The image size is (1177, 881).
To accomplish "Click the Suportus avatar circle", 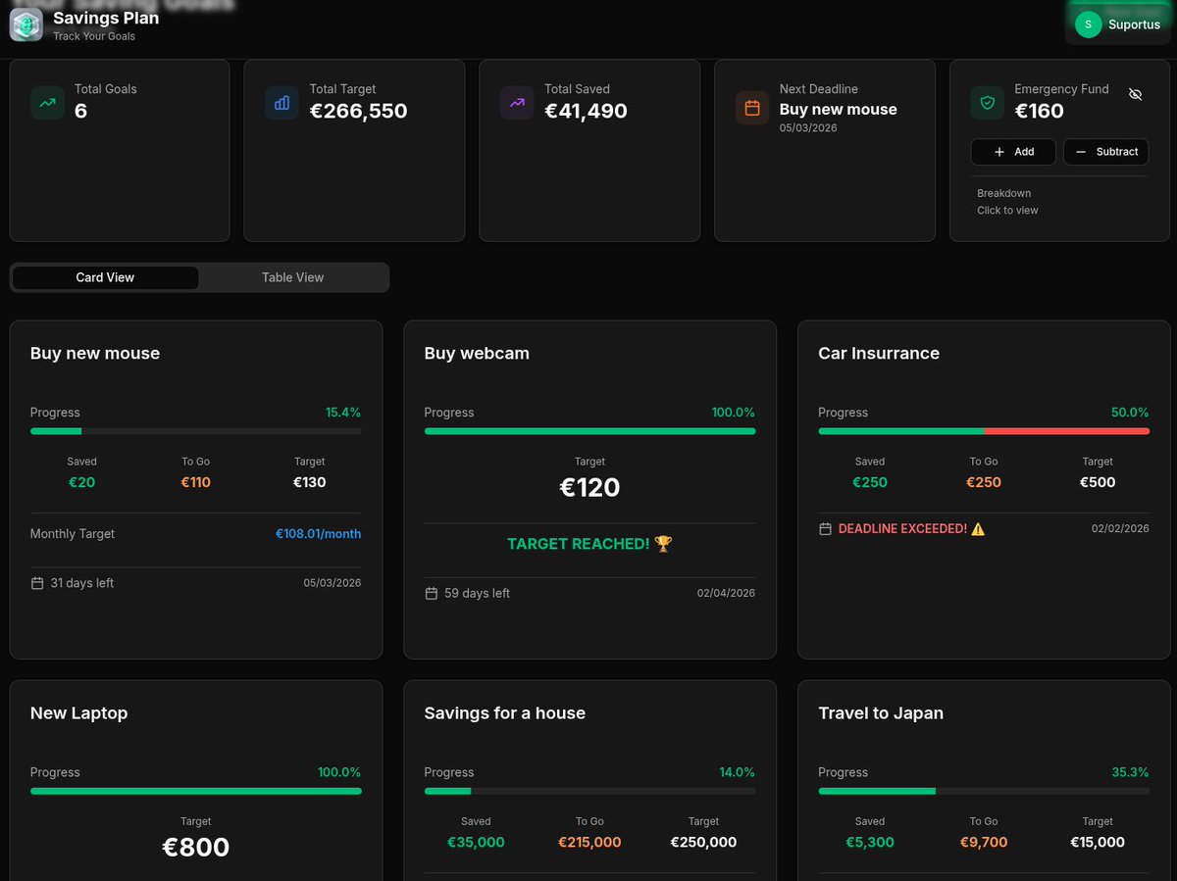I will click(1089, 24).
